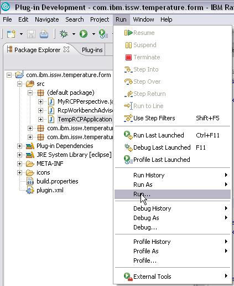234x286 pixels.
Task: Choose Use Step Filters menu item
Action: tap(173, 118)
